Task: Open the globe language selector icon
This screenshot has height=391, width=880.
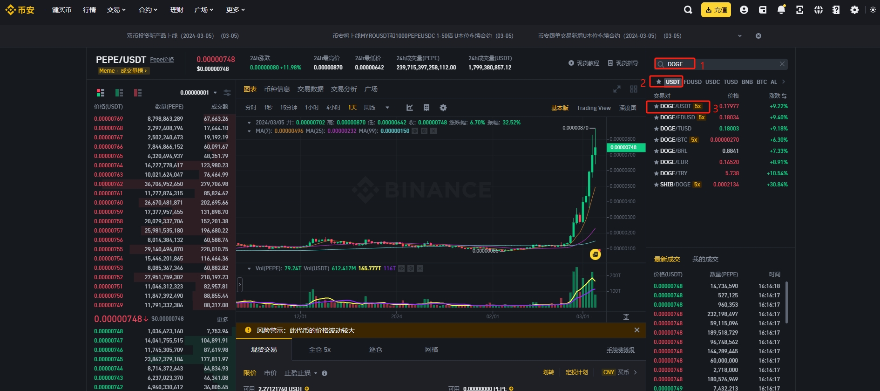Action: [x=819, y=10]
